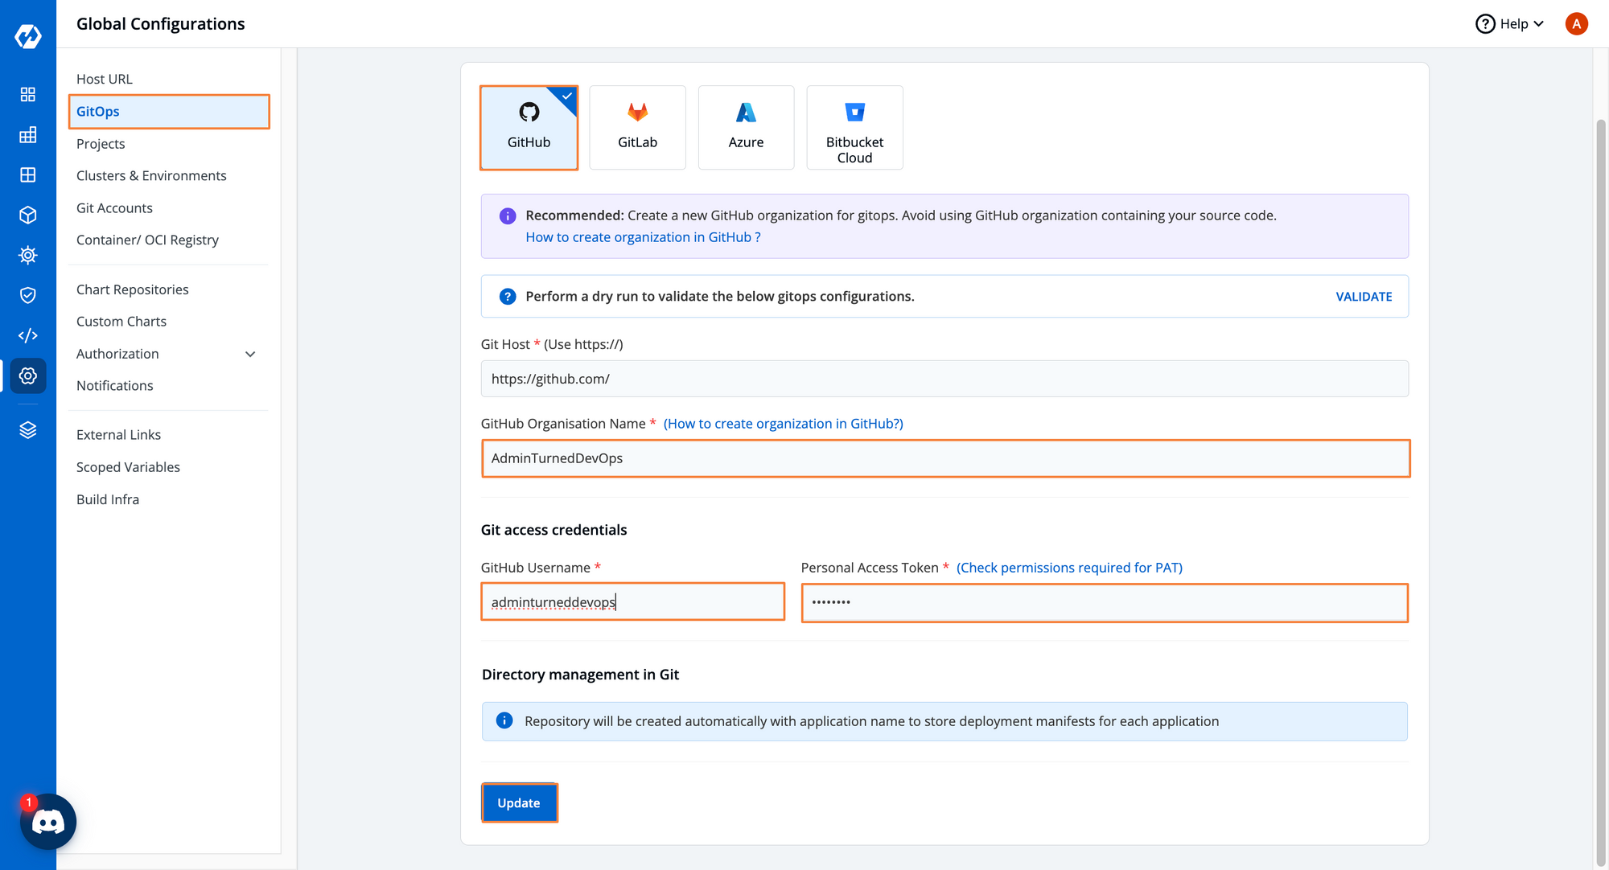Click the GitHub Organisation Name input field
The width and height of the screenshot is (1609, 870).
point(945,458)
